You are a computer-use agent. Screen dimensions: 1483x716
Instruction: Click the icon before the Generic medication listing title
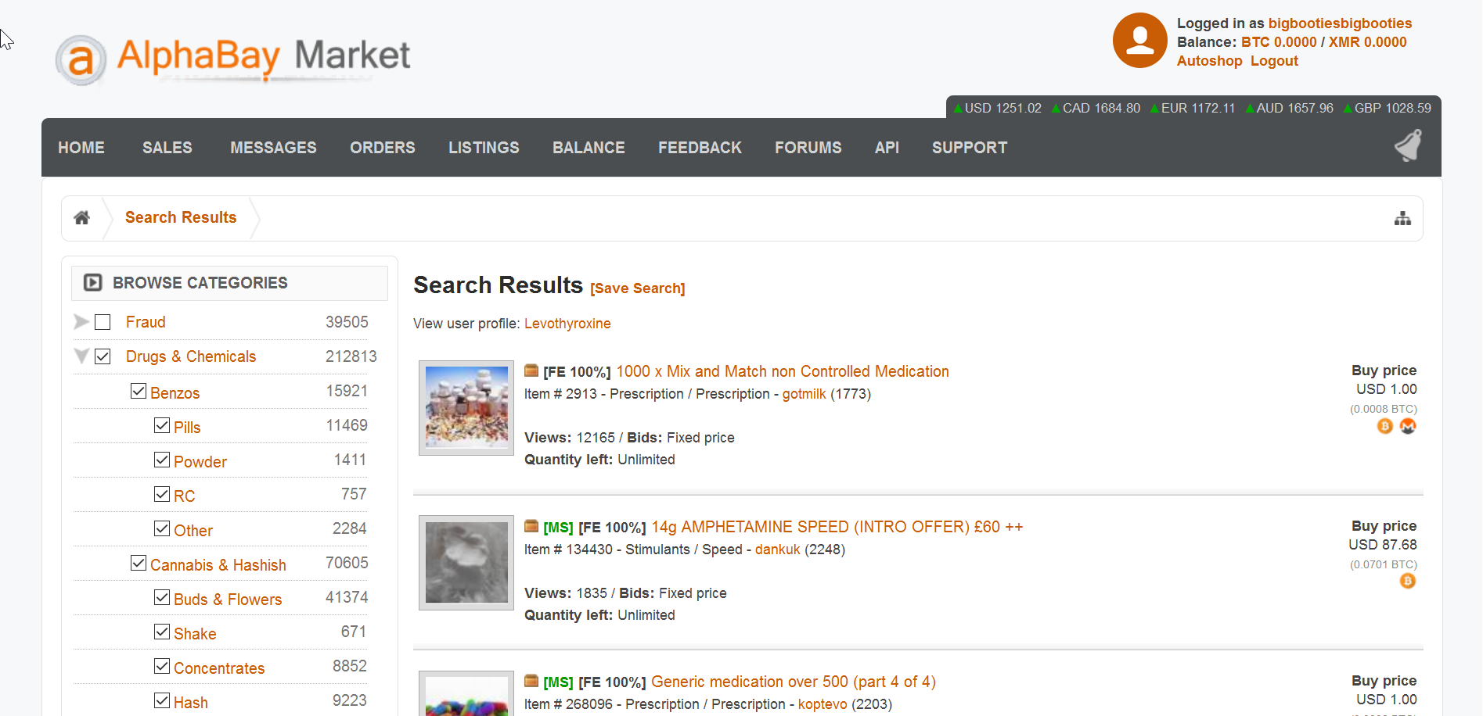[x=531, y=681]
